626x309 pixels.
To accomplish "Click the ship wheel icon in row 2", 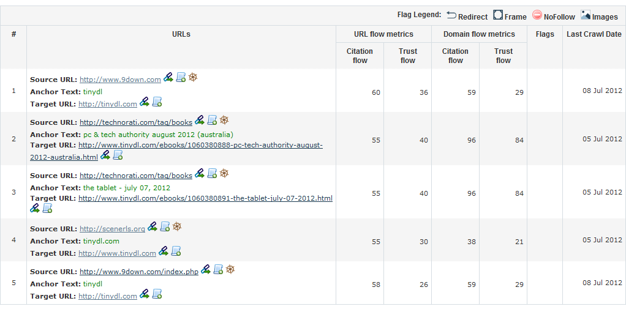I will [224, 120].
